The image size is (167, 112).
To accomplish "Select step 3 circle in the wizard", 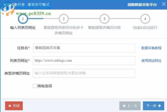I will point(104,19).
